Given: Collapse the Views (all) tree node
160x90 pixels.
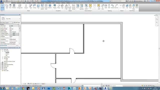Looking at the screenshot, I should pos(1,49).
